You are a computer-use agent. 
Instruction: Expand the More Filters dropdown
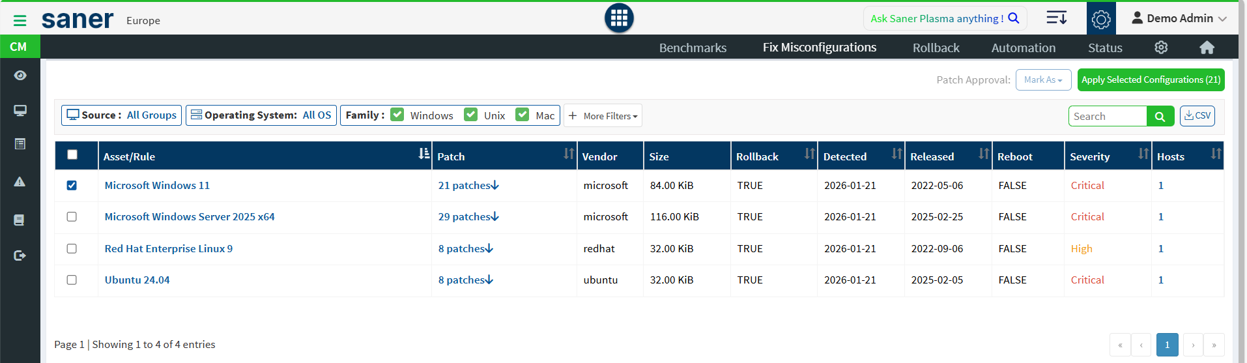(603, 116)
